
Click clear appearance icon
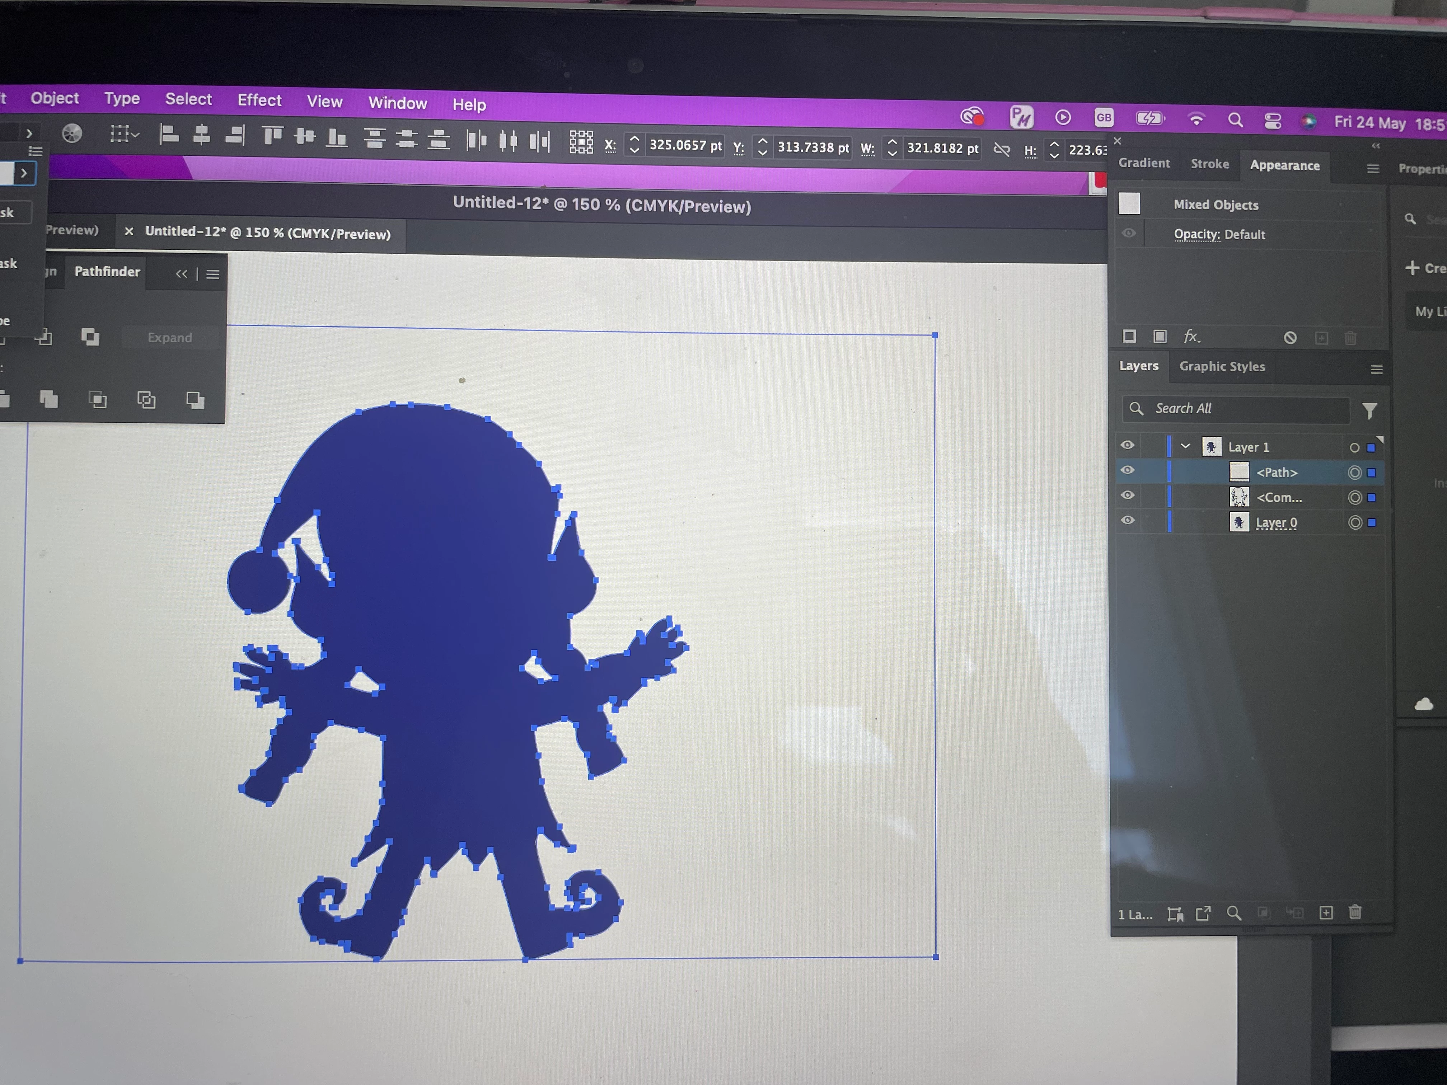click(1289, 338)
